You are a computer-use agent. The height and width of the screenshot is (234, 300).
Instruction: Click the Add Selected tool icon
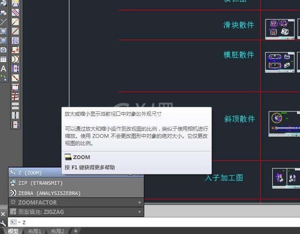[3, 78]
